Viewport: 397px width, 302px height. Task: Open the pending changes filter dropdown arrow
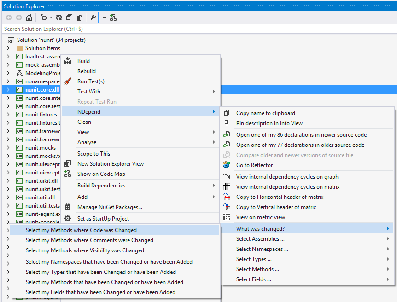coord(51,17)
